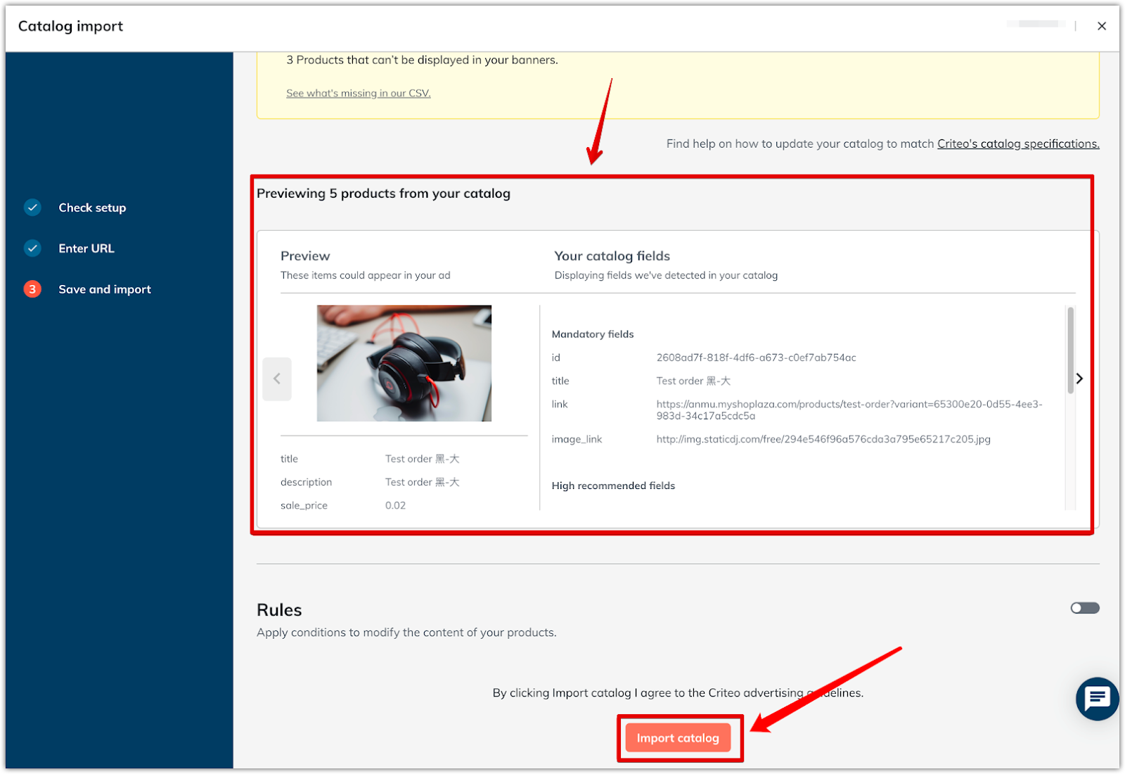Image resolution: width=1125 pixels, height=774 pixels.
Task: Click the Check setup checkmark icon
Action: click(x=32, y=208)
